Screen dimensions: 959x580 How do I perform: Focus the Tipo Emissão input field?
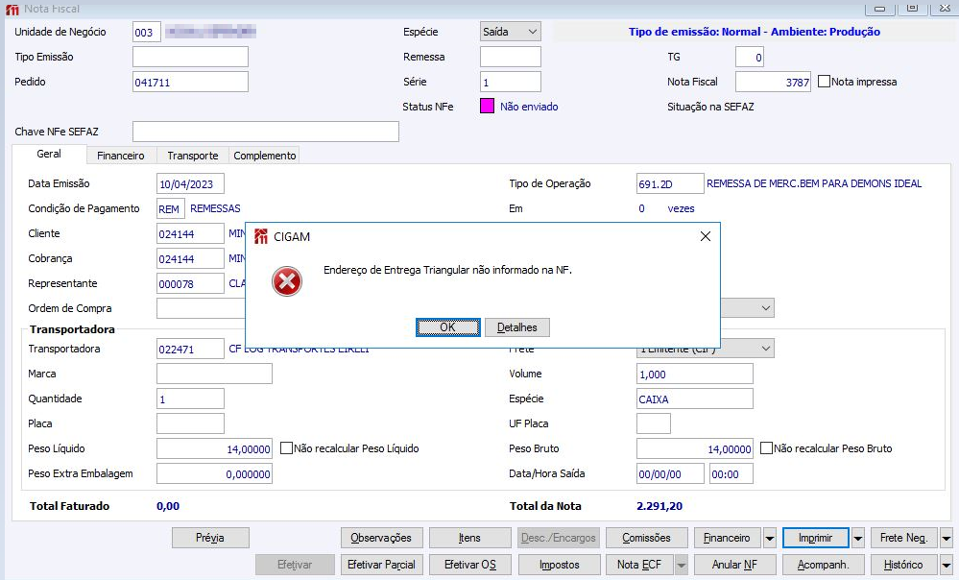pos(190,57)
